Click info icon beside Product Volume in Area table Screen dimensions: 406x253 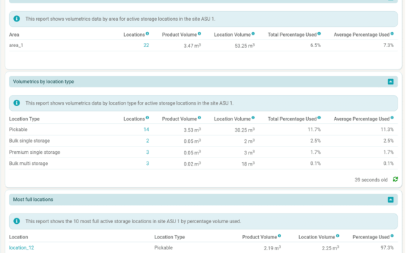199,33
